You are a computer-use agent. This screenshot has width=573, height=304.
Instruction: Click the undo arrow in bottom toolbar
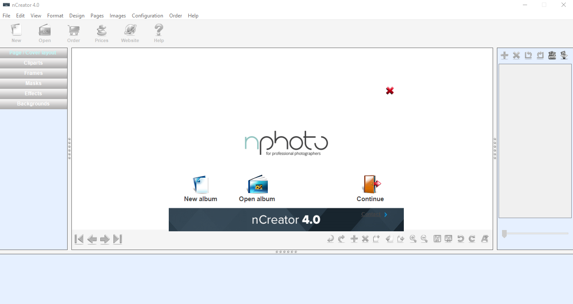tap(330, 239)
